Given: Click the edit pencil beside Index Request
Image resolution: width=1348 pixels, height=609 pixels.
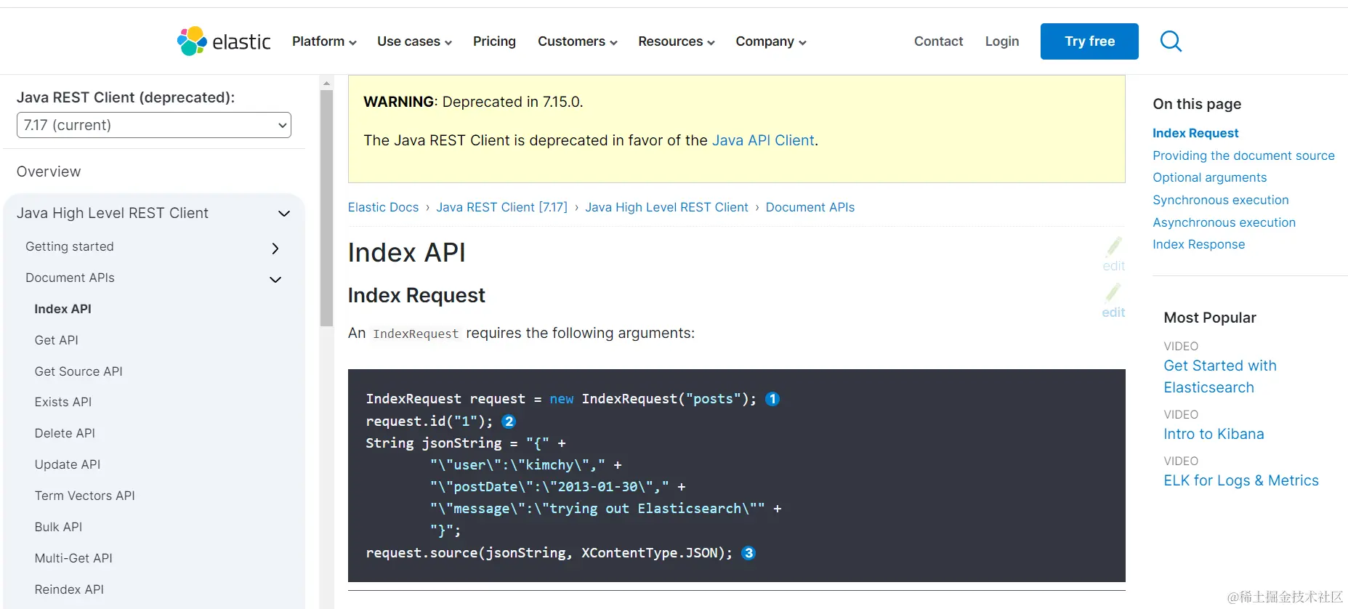Looking at the screenshot, I should pos(1113,301).
